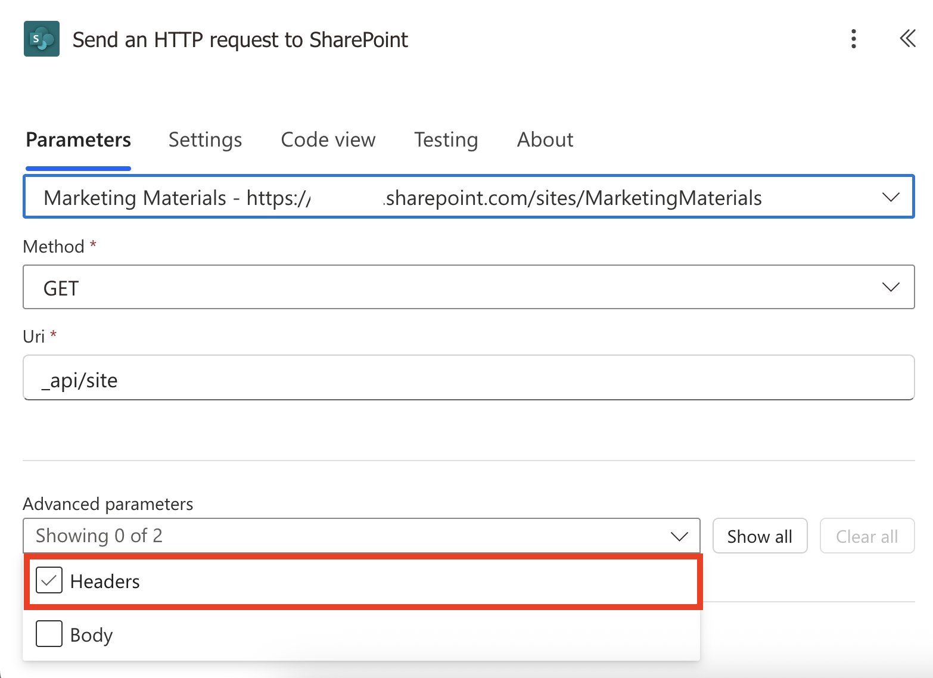Expand the Method GET dropdown
Image resolution: width=933 pixels, height=678 pixels.
[x=468, y=287]
